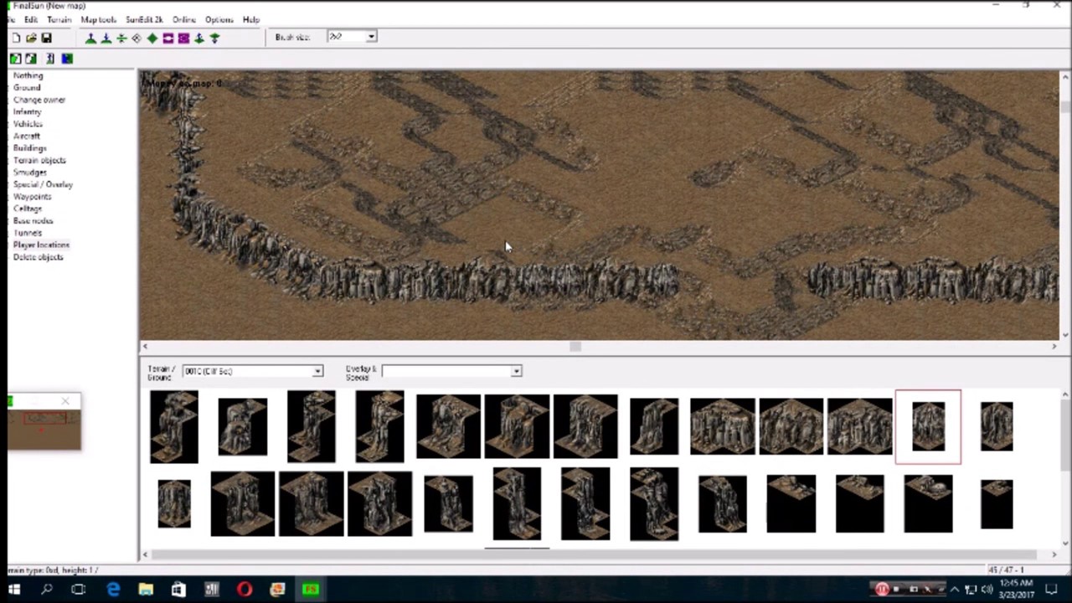Open the Help menu

pos(250,19)
